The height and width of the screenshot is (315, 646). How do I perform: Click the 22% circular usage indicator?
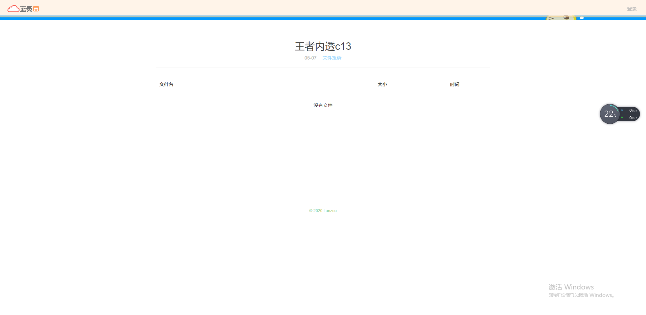tap(610, 114)
